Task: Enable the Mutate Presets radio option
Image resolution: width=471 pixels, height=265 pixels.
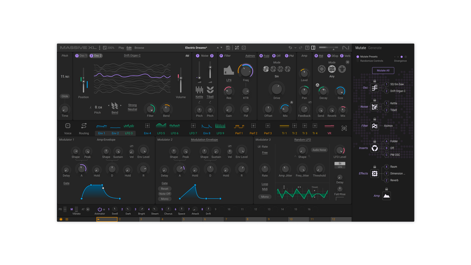Action: 358,57
